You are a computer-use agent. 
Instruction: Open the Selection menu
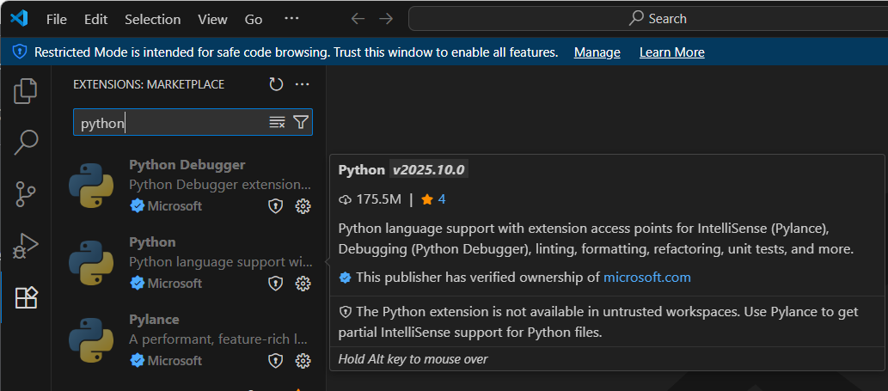pyautogui.click(x=153, y=19)
